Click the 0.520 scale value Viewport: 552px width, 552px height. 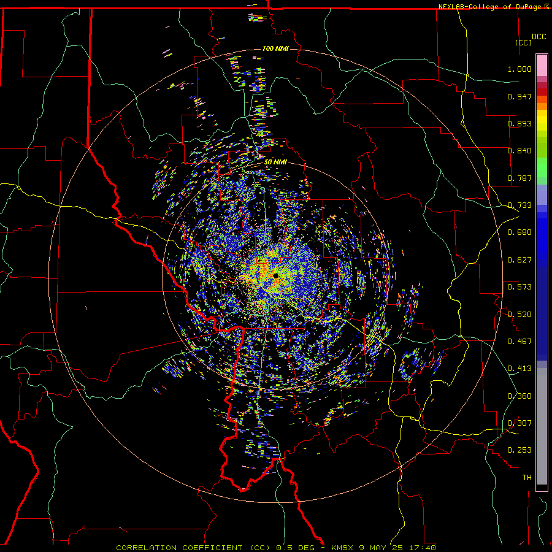click(519, 315)
